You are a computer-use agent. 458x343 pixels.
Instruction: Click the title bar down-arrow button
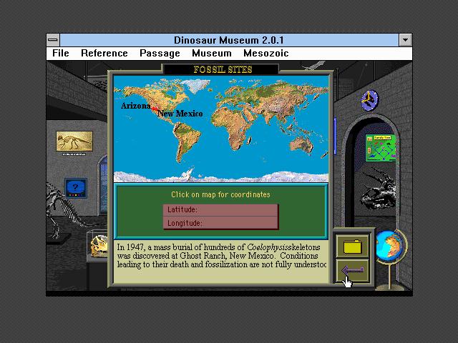[x=406, y=40]
